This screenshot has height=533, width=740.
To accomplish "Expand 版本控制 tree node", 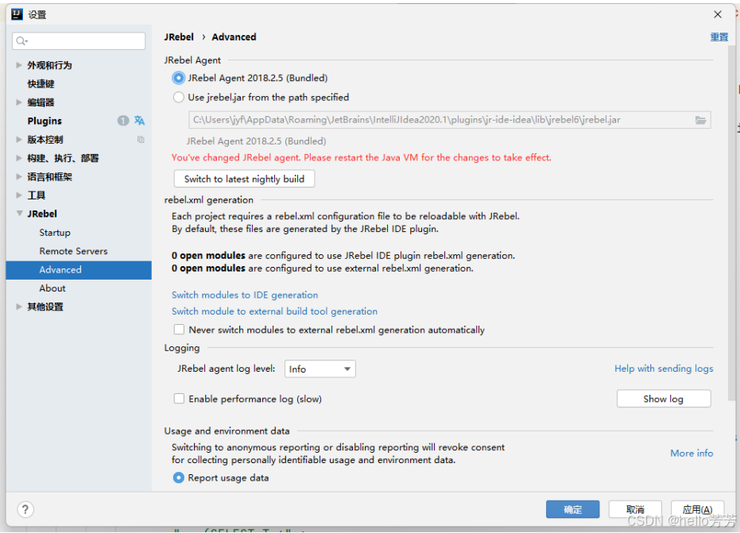I will pyautogui.click(x=19, y=139).
